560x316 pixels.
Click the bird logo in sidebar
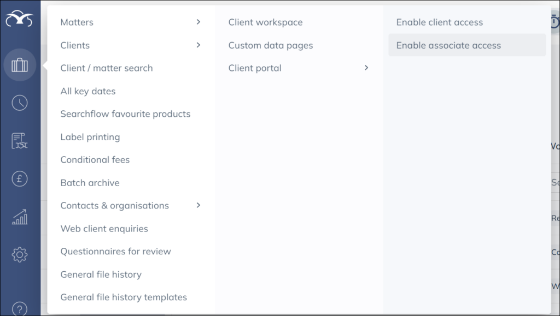[20, 20]
